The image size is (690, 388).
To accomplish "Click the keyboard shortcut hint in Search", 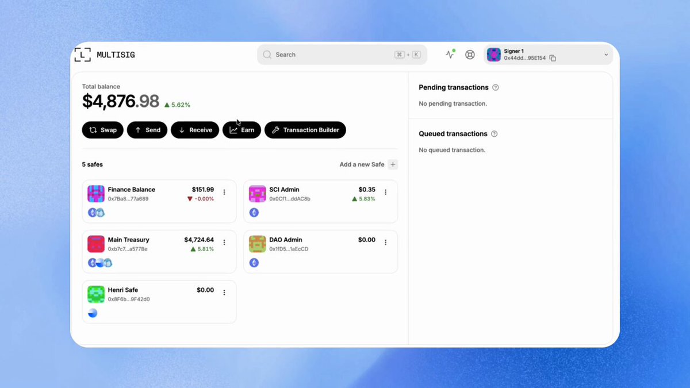I will click(x=408, y=55).
